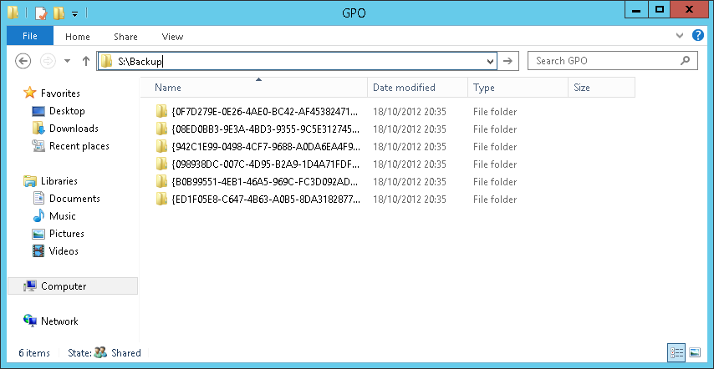
Task: Switch to the View tab
Action: tap(172, 37)
